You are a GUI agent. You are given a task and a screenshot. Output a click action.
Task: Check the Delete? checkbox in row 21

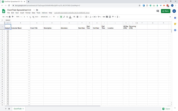[8, 75]
